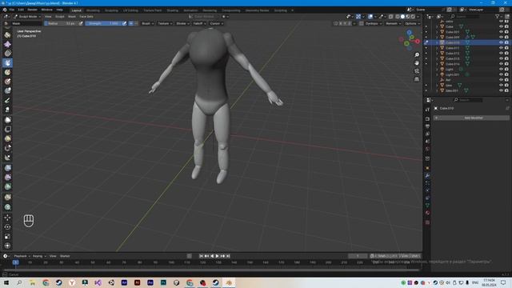Select the Scale tool in left toolbar
512x288 pixels.
pos(7,237)
